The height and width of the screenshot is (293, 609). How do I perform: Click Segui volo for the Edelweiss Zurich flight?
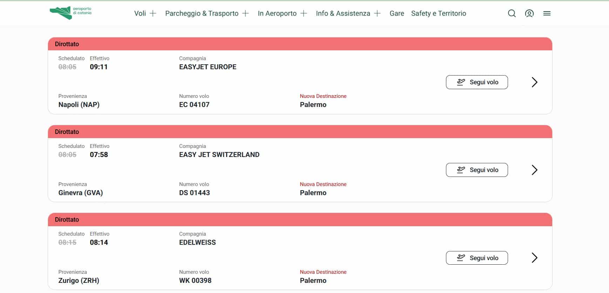click(477, 258)
